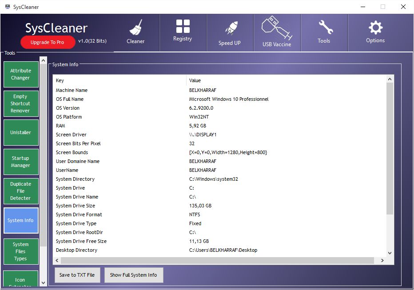Click value Microsoft Windows 10 Professionnel
Viewport: 414px width, 290px height.
click(229, 99)
